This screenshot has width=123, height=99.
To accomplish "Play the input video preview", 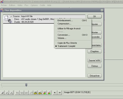I will tap(7, 93).
